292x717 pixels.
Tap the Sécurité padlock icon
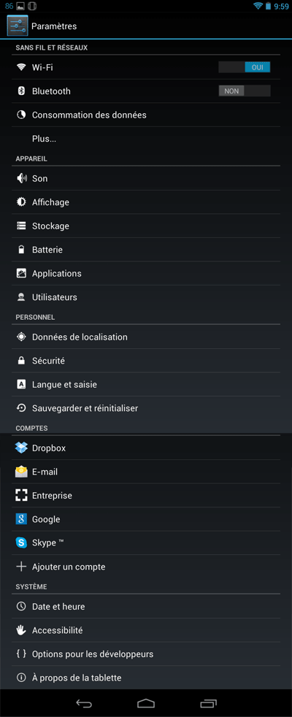(x=21, y=361)
